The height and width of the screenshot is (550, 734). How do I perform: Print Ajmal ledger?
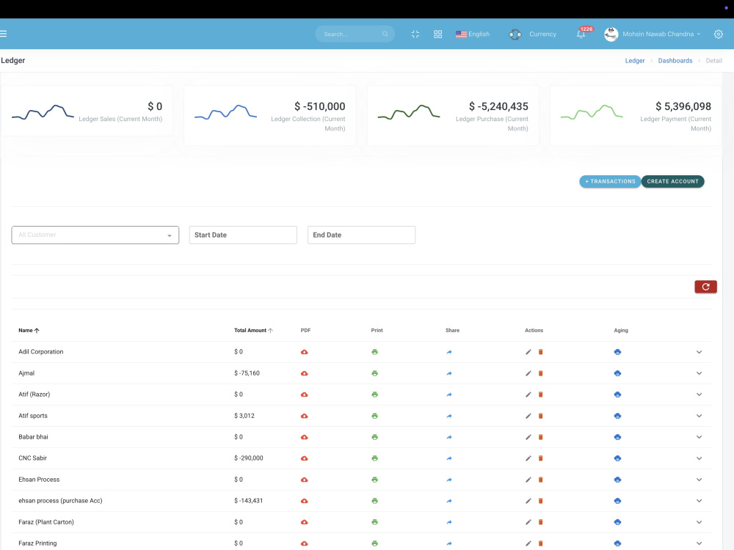[374, 373]
